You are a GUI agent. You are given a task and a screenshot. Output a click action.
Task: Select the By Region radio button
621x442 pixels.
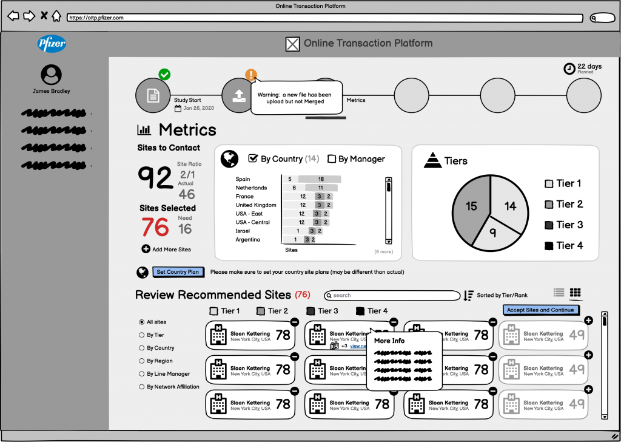click(x=142, y=361)
